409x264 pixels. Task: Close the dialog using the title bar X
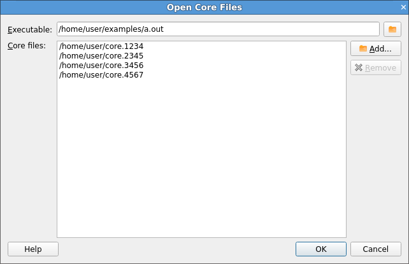pos(401,7)
